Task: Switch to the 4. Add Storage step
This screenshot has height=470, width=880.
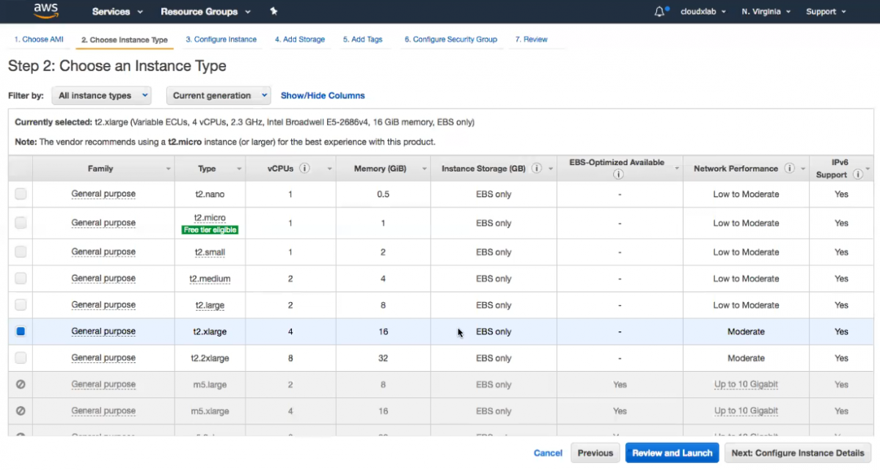Action: point(300,39)
